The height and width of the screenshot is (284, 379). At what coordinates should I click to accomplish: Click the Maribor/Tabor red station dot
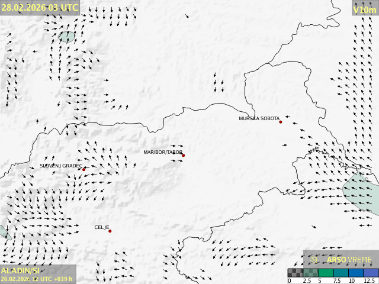(x=184, y=156)
